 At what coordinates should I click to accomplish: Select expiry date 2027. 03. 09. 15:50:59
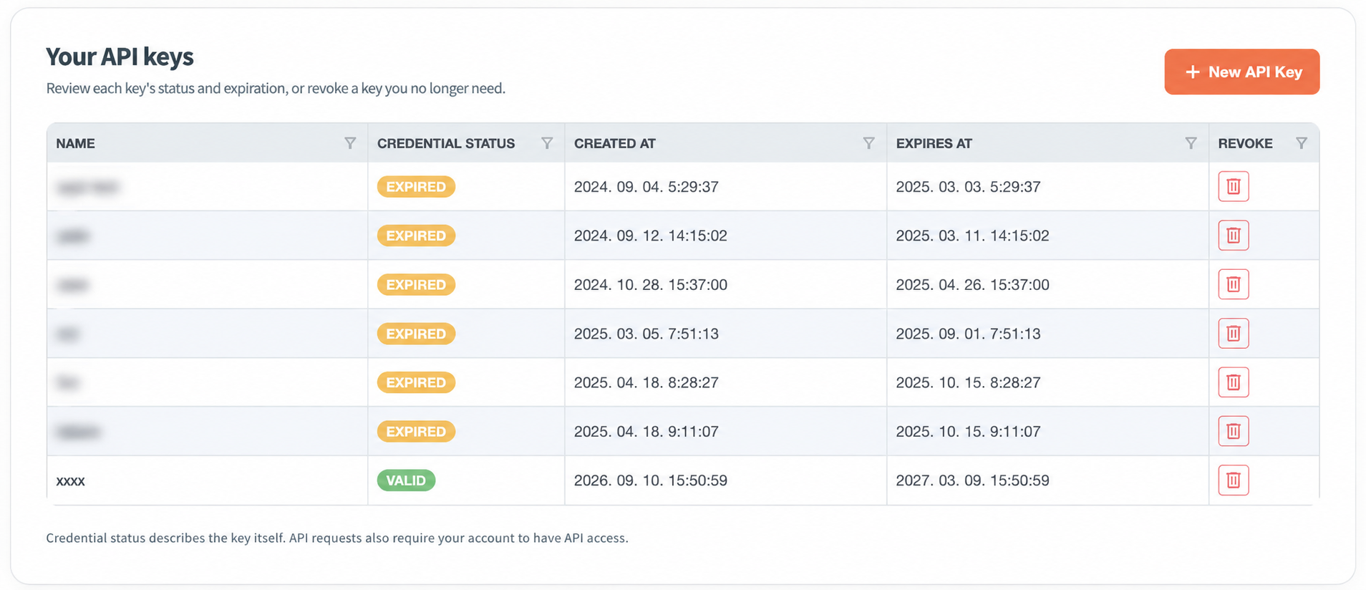[x=972, y=480]
